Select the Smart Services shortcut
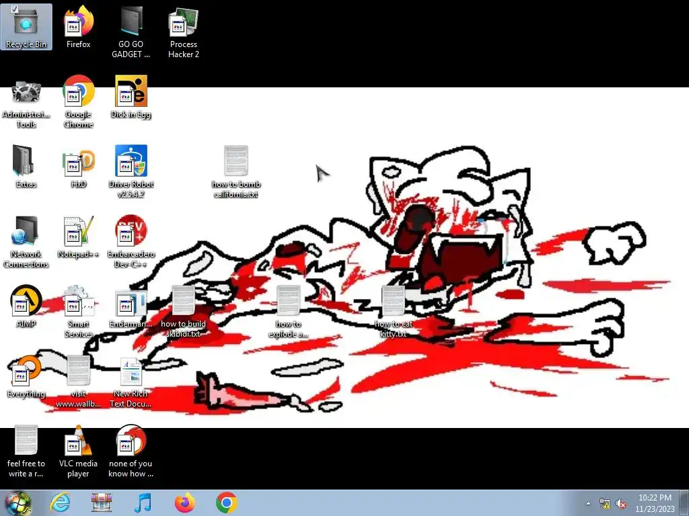This screenshot has width=689, height=516. click(x=78, y=311)
